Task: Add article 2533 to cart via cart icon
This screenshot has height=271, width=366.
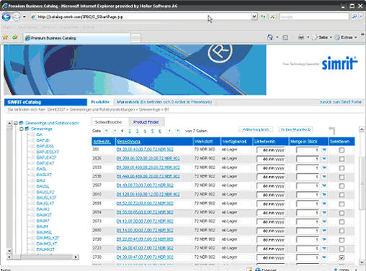Action: (x=324, y=167)
